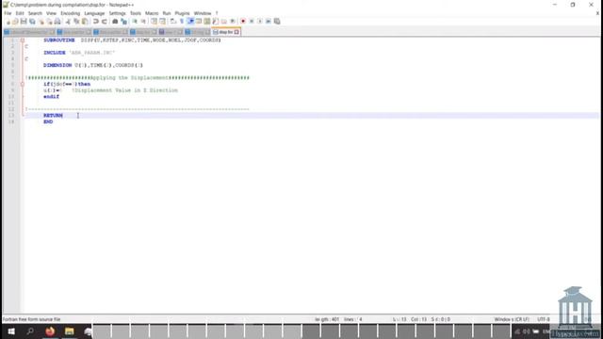Click 'Fortran free form source file' in status bar

click(31, 319)
